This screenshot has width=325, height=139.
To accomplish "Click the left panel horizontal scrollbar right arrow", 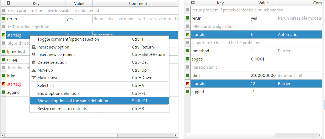I will coord(176,135).
